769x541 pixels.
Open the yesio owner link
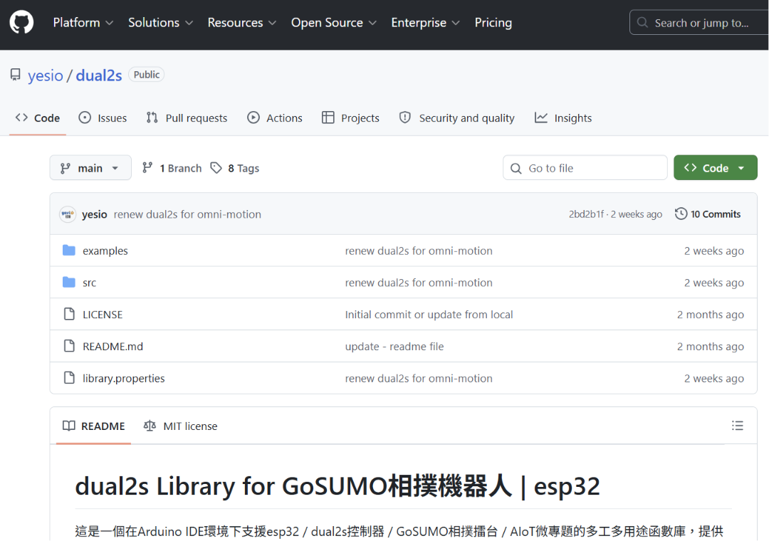45,75
